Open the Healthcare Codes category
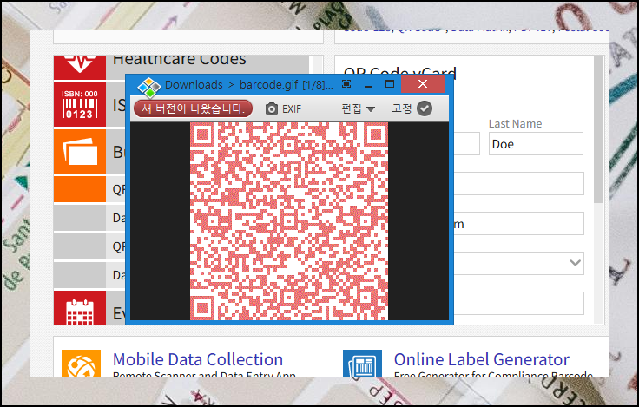Screen dimensions: 639x407 point(180,60)
